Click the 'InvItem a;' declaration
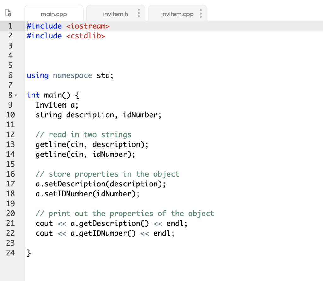Screen dimensions: 323x281 click(x=57, y=105)
